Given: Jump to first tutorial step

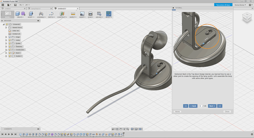Looking at the screenshot, I should (x=186, y=106).
